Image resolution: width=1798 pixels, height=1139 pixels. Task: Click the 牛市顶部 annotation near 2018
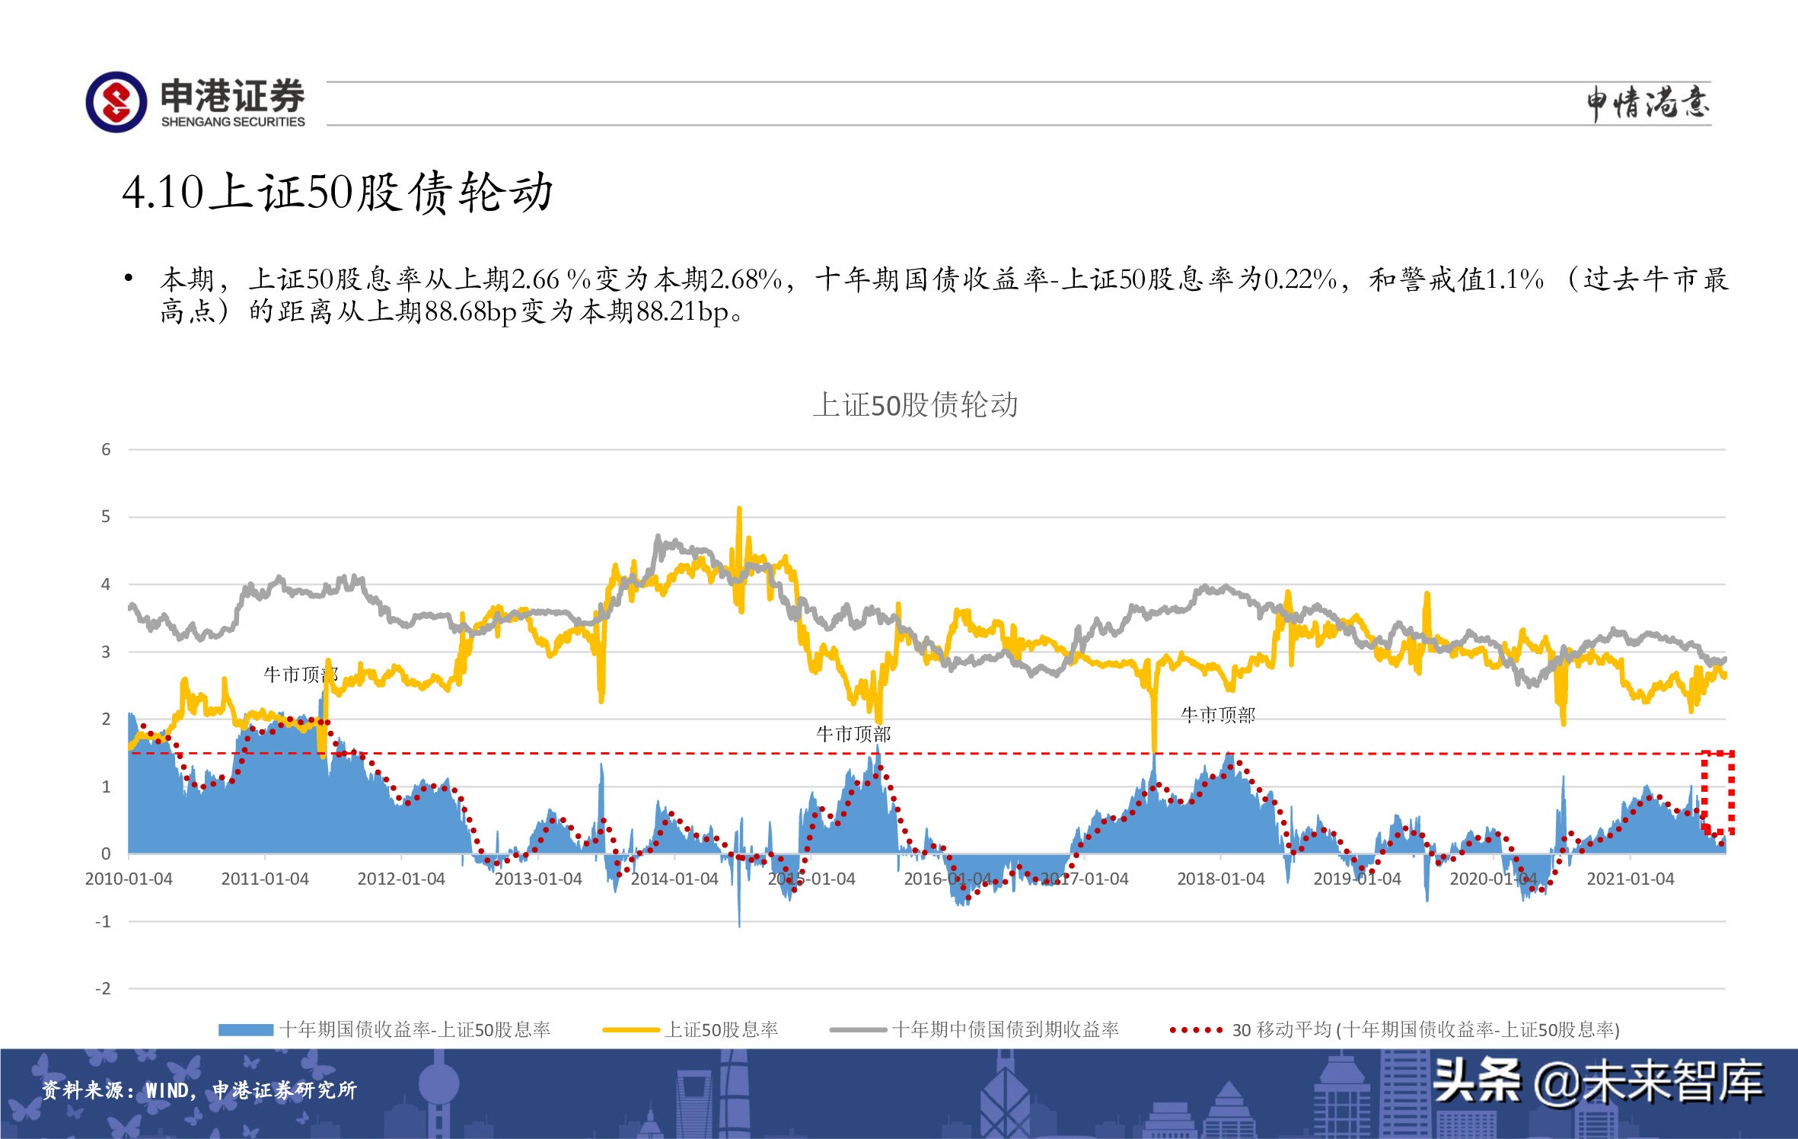[1218, 715]
